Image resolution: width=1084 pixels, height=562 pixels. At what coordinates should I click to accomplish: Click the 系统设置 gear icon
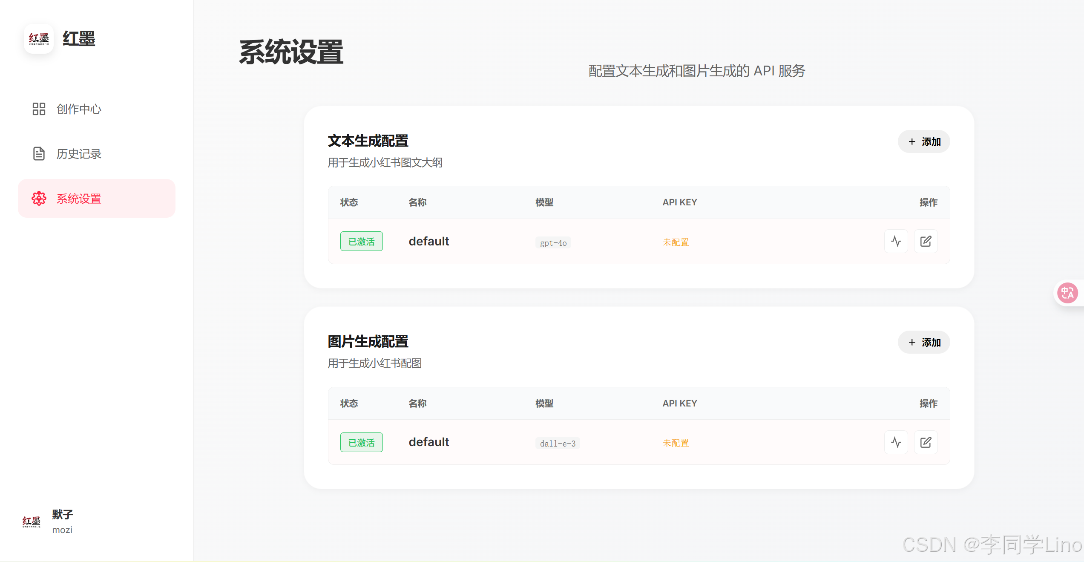39,199
